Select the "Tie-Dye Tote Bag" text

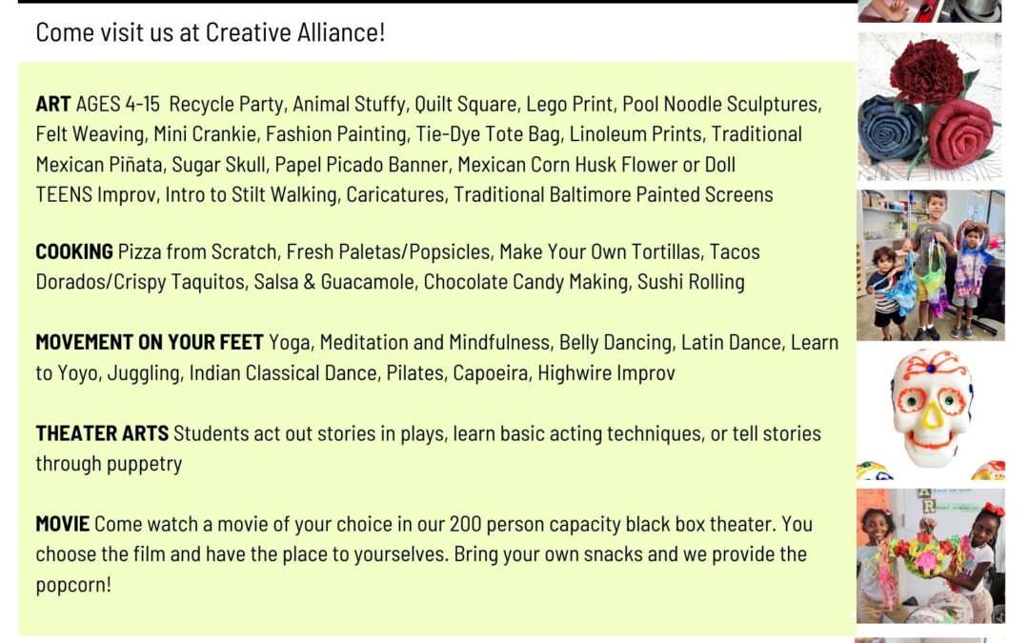pos(487,134)
